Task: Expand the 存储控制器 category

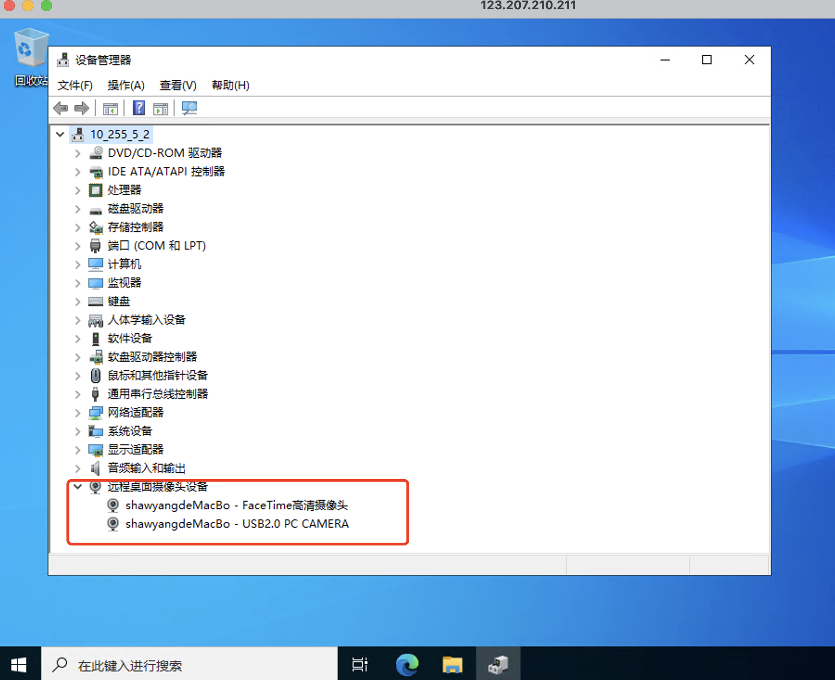Action: coord(78,227)
